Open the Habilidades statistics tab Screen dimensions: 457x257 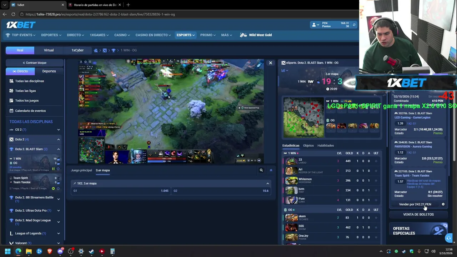326,146
